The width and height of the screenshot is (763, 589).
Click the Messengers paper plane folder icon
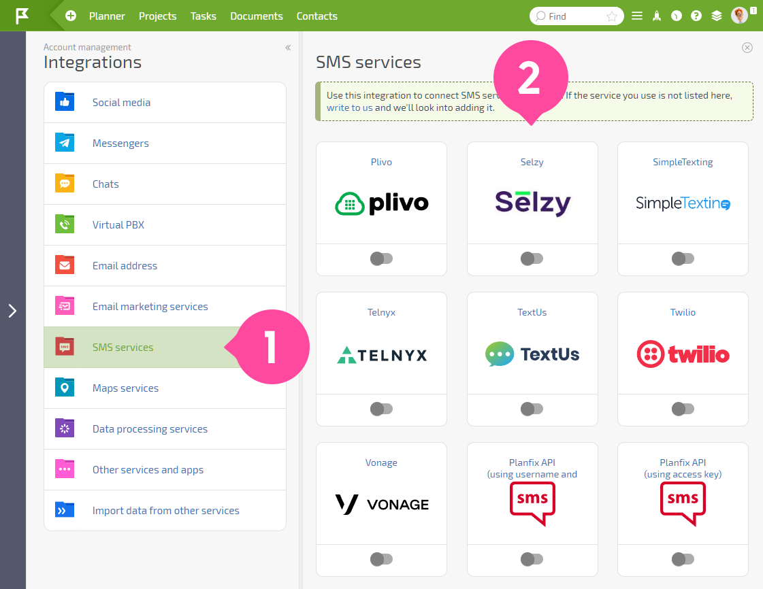pos(65,143)
